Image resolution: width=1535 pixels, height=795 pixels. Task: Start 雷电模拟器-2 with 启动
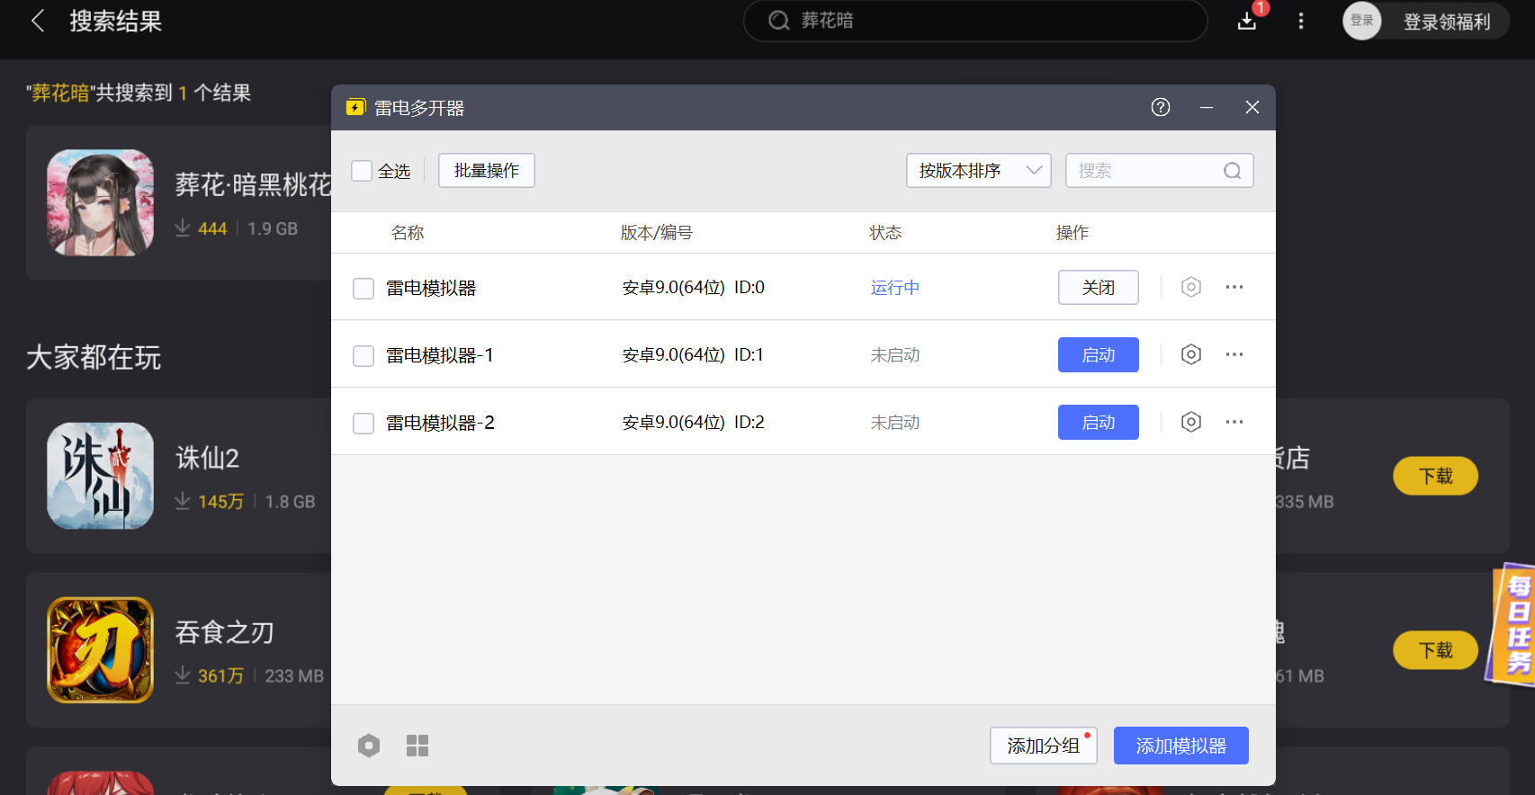coord(1099,422)
